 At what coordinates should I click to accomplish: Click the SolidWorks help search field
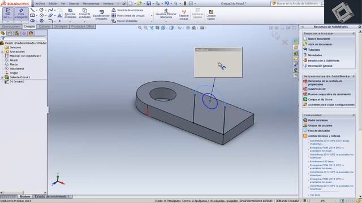[298, 3]
